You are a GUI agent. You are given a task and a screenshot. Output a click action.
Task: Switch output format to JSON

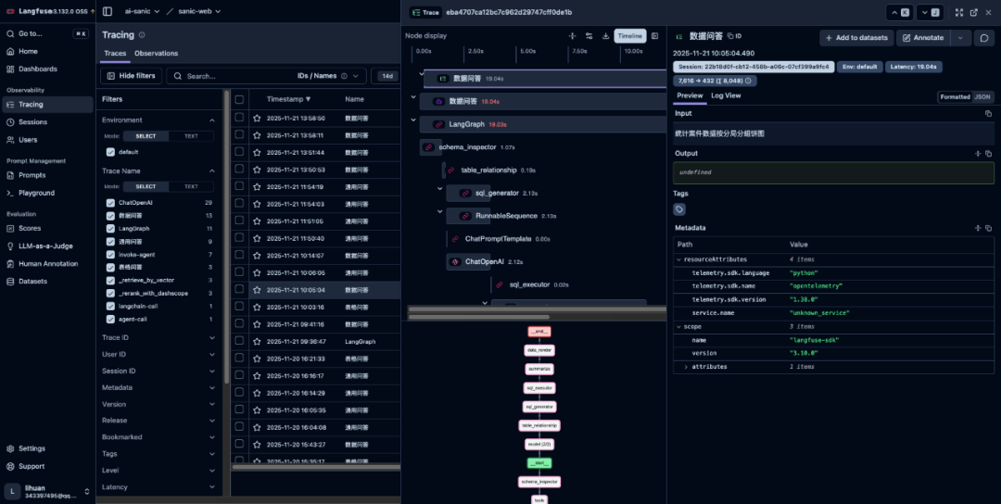[982, 97]
